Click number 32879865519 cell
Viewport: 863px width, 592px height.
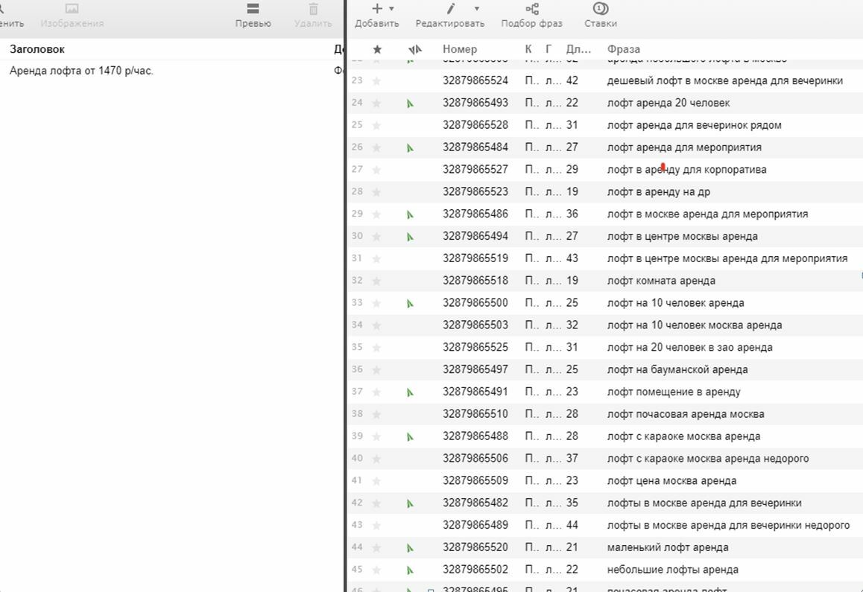pos(475,258)
